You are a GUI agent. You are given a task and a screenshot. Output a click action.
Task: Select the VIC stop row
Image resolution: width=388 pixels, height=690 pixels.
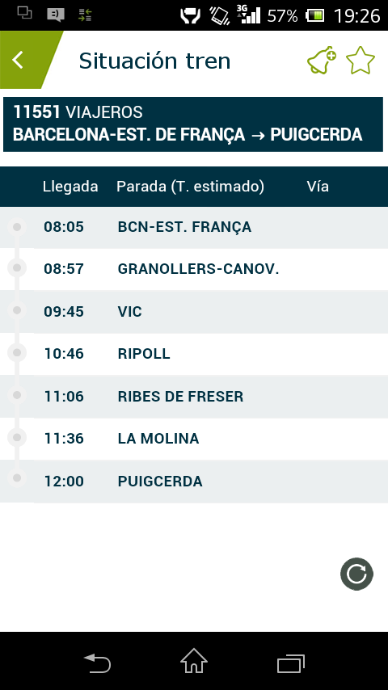194,312
